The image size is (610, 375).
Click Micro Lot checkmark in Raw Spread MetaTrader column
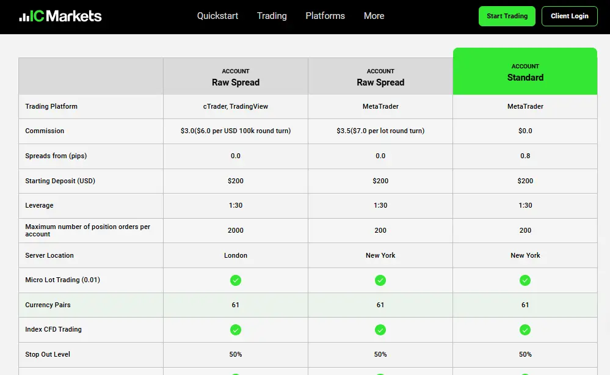(380, 280)
